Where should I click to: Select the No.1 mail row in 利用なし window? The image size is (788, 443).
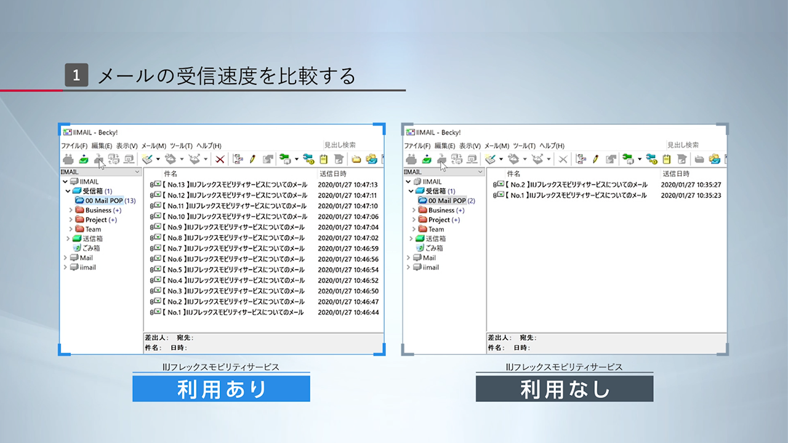click(607, 196)
